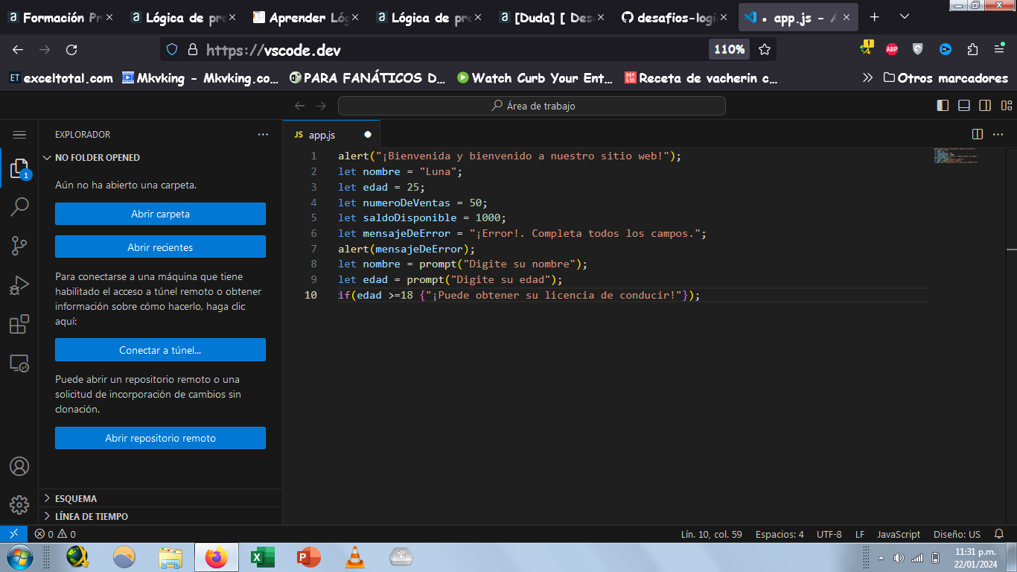Open the Otros marcadores folder
1017x572 pixels.
point(946,77)
